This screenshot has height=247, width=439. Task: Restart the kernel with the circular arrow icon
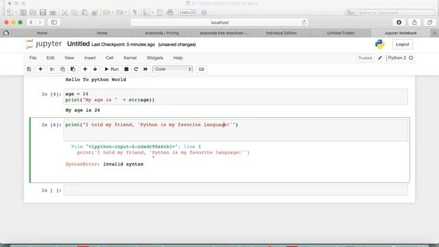coord(136,69)
